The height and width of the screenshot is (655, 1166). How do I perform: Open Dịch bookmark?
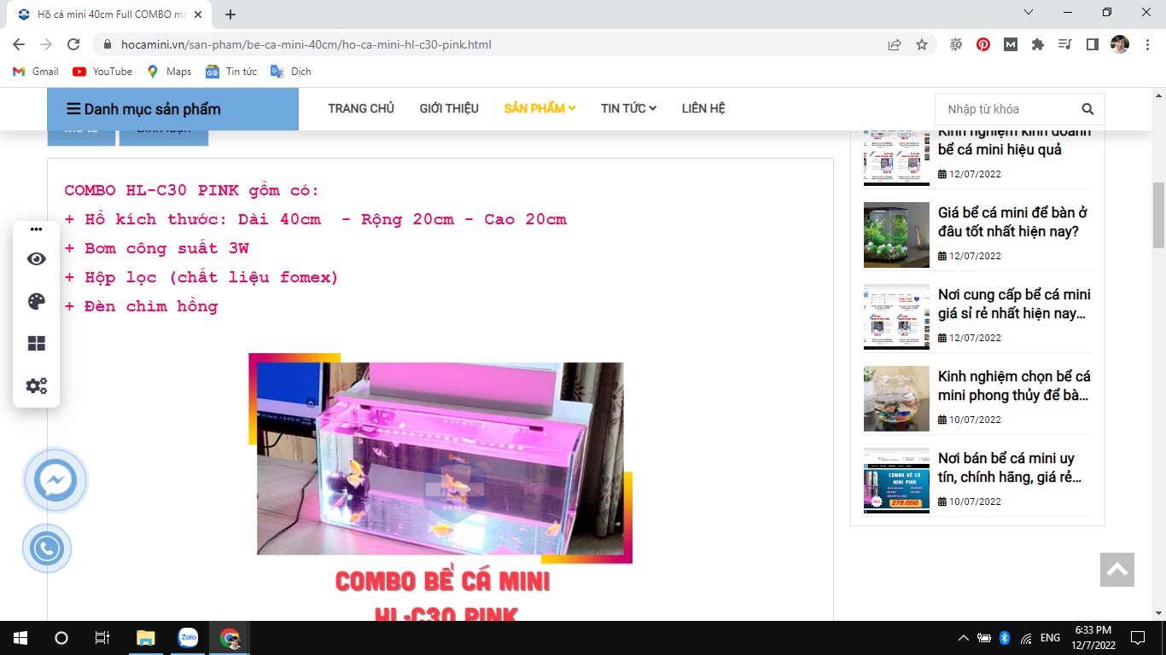[291, 72]
